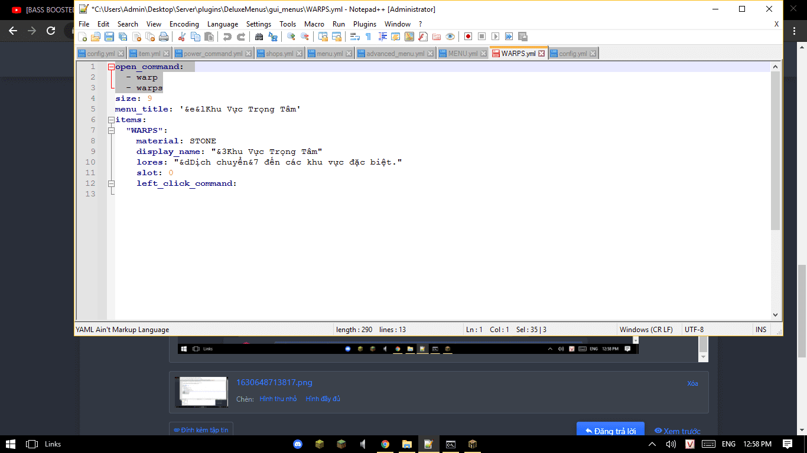The height and width of the screenshot is (453, 807).
Task: Click the Cut scissors toolbar icon
Action: 182,37
